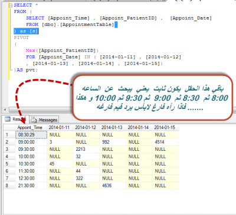Select the 2014-01-14 column header
The width and height of the screenshot is (236, 215).
[x=139, y=128]
